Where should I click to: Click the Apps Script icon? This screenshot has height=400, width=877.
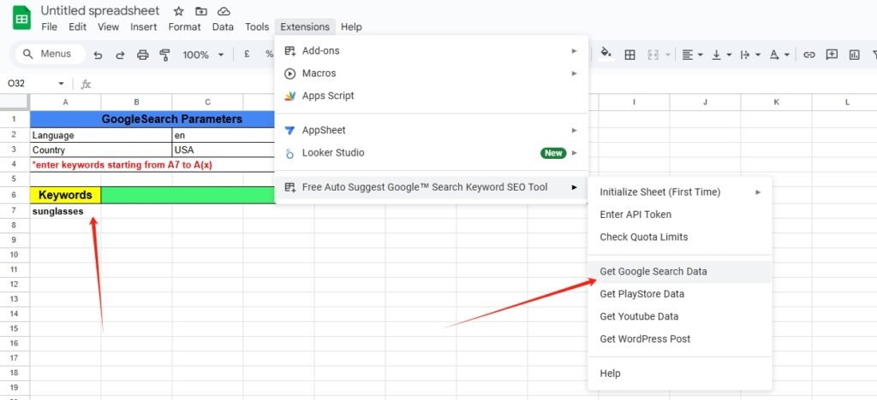[289, 96]
